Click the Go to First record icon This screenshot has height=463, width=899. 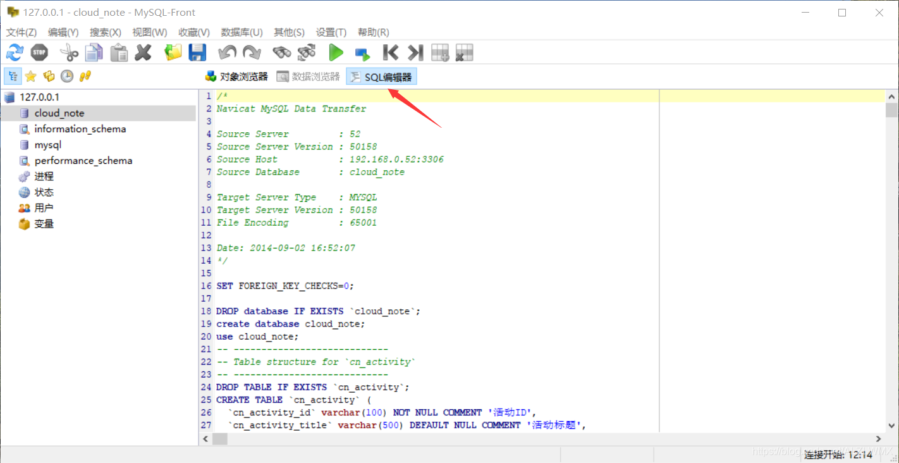(x=390, y=52)
